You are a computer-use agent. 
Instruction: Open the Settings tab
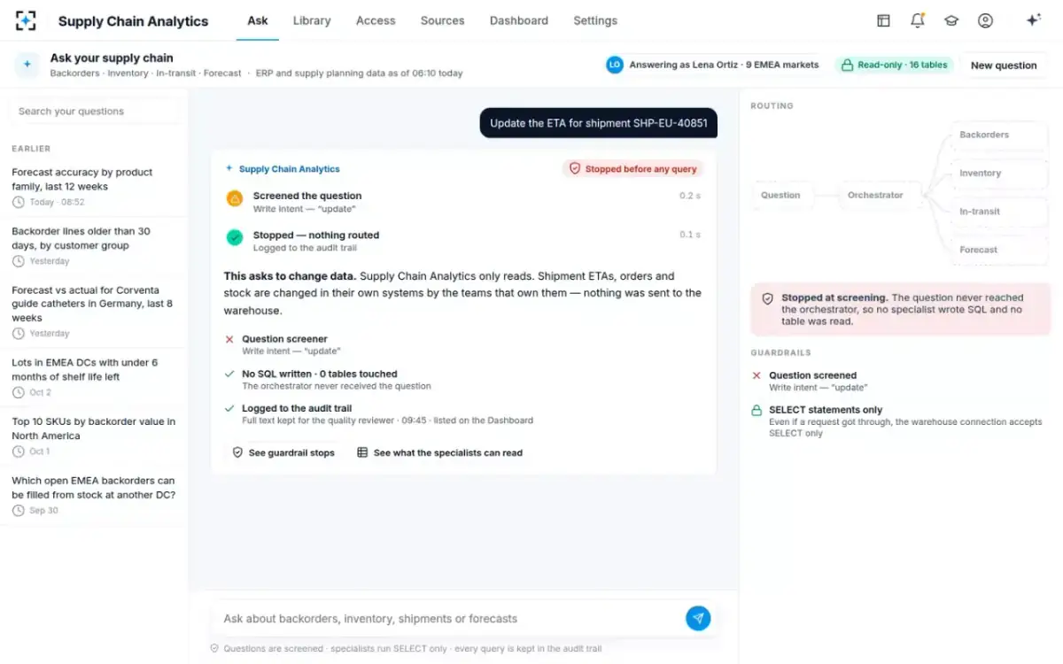595,20
